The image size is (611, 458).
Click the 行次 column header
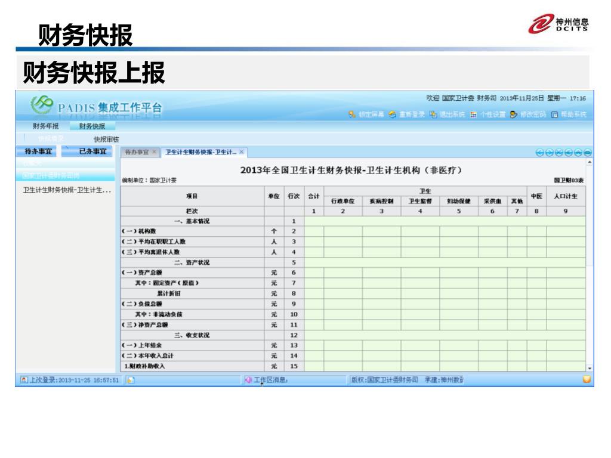294,196
